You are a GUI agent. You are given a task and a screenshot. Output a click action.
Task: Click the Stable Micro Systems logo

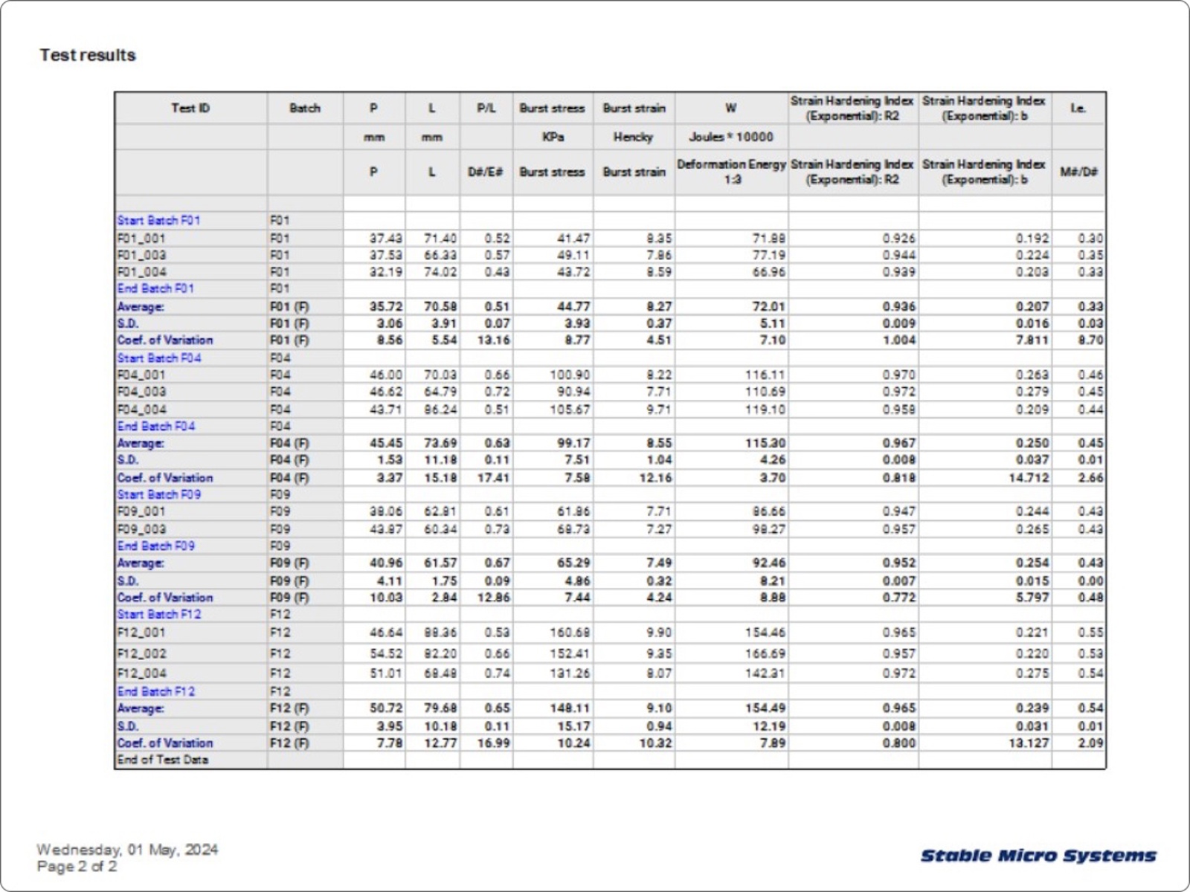point(1038,856)
